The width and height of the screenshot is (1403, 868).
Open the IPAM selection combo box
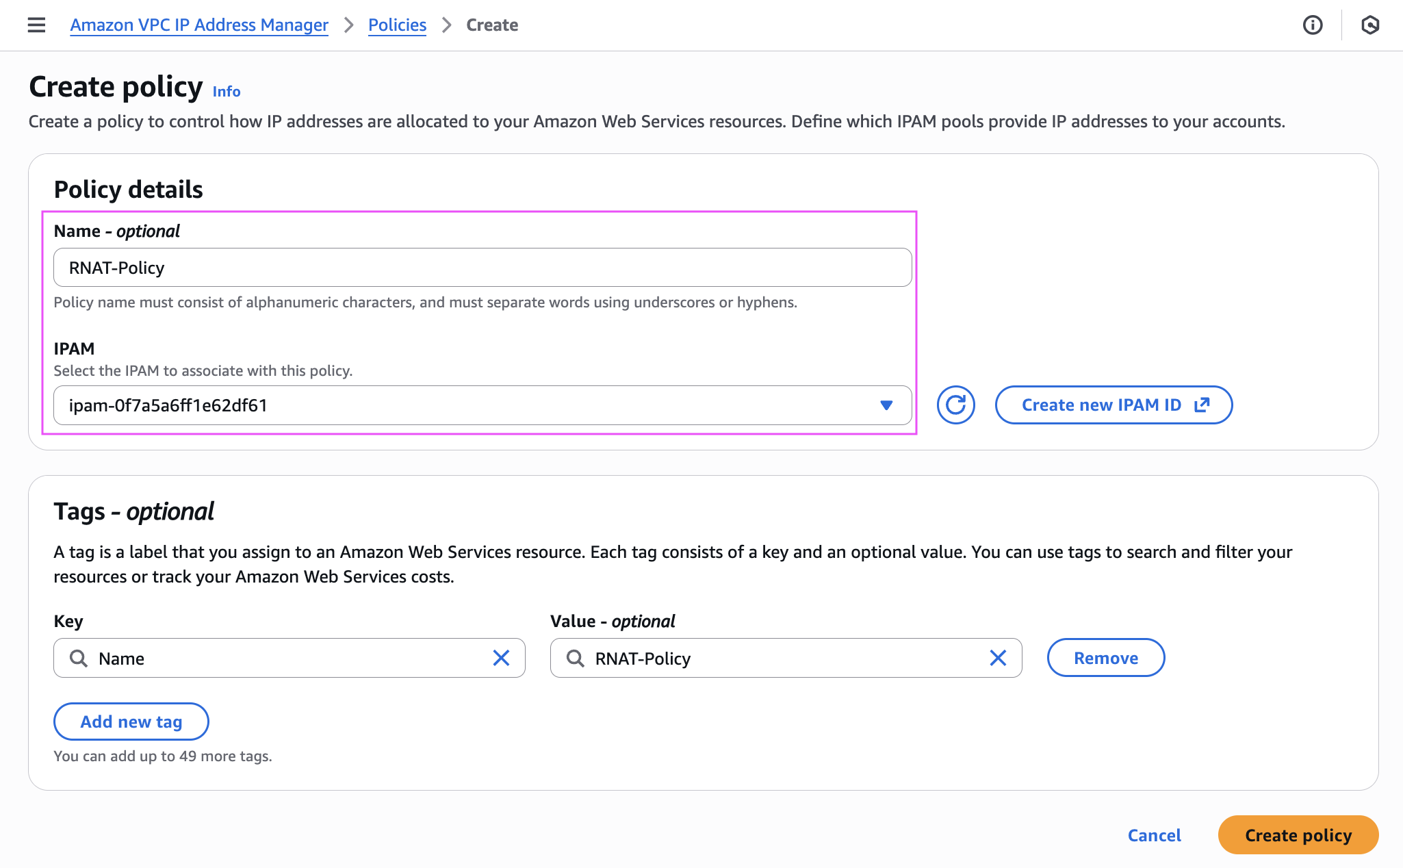coord(465,405)
